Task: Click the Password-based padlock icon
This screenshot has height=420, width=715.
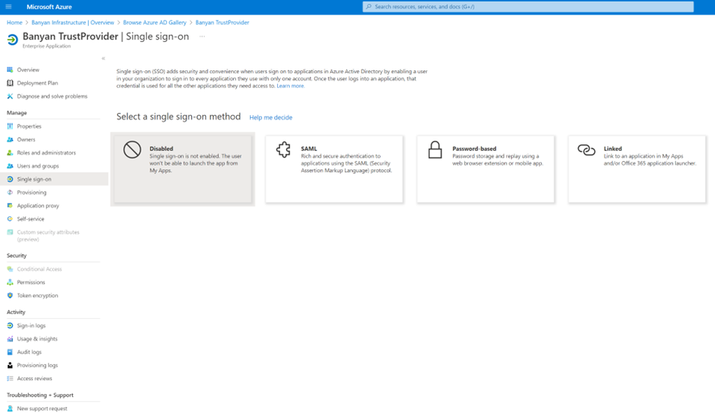Action: (435, 150)
